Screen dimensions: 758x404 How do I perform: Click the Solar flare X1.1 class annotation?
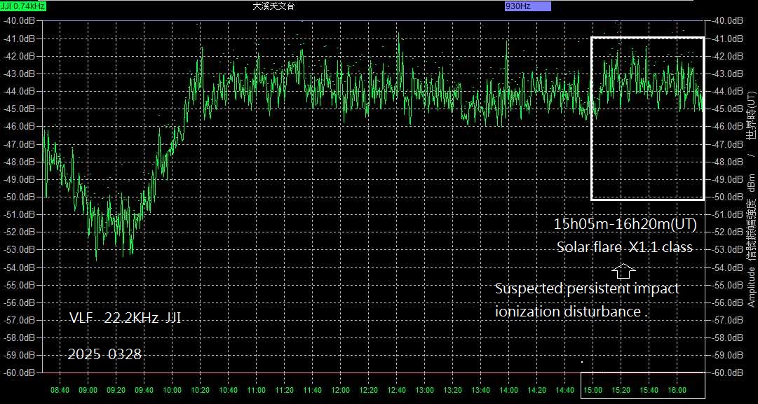point(625,247)
